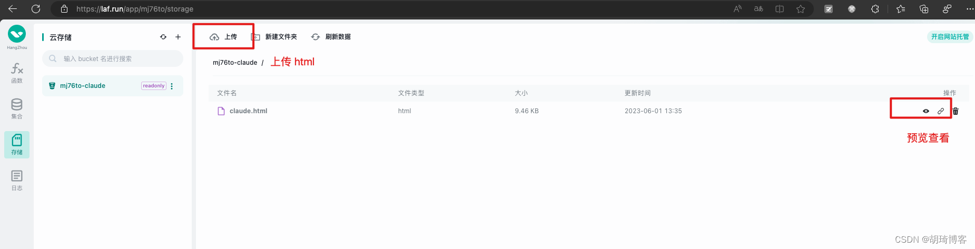Click the browser back arrow
Image resolution: width=975 pixels, height=249 pixels.
click(x=13, y=9)
